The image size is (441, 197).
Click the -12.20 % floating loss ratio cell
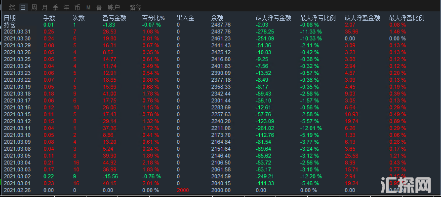[311, 176]
